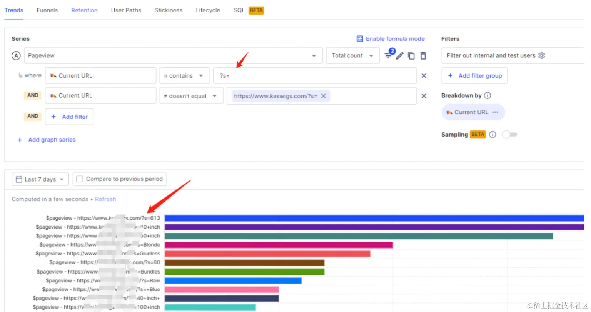The width and height of the screenshot is (591, 312).
Task: Click the gear icon beside internal users filter
Action: tap(542, 55)
